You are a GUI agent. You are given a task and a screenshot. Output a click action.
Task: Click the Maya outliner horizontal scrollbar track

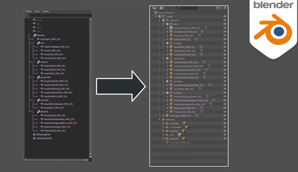click(x=55, y=160)
